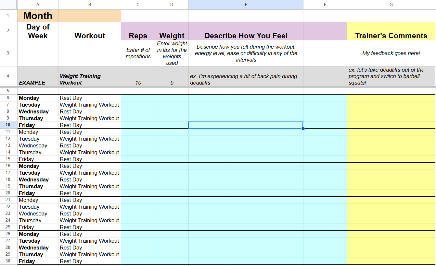Select row 5 header

click(8, 91)
